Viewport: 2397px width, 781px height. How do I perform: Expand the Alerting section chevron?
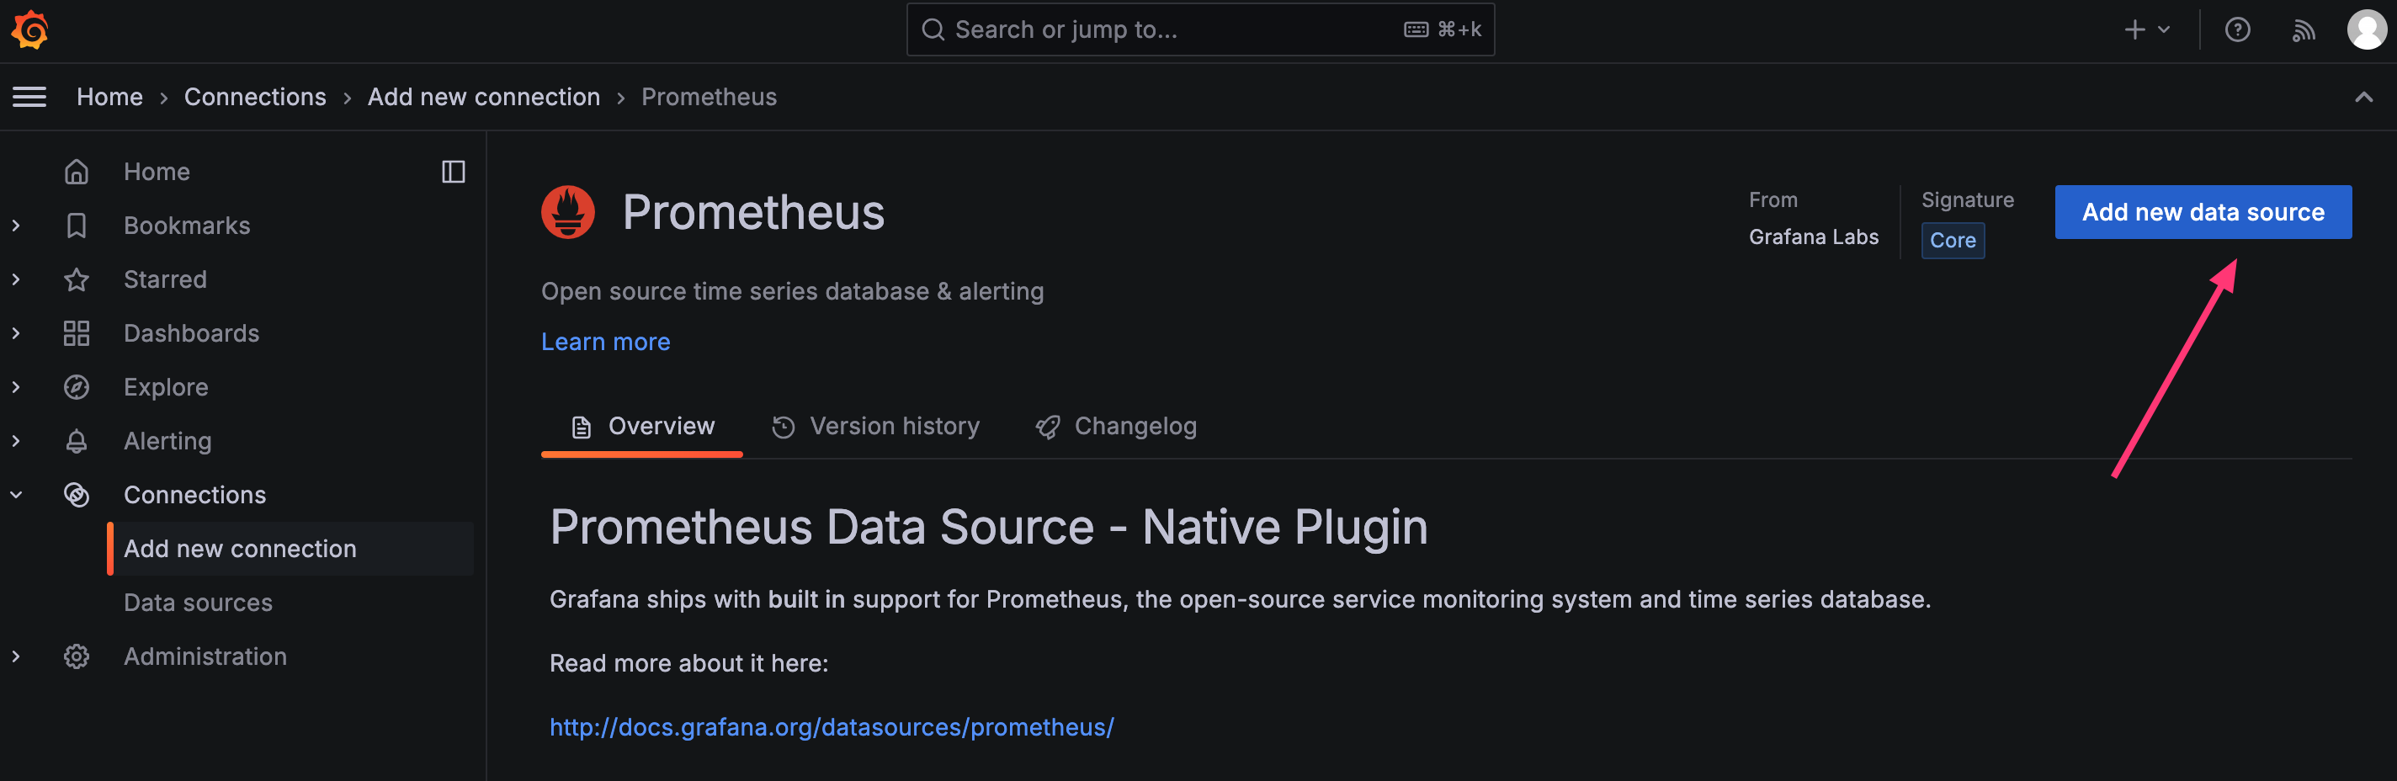(16, 441)
